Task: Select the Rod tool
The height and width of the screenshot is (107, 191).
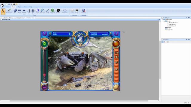Action: pos(47,11)
